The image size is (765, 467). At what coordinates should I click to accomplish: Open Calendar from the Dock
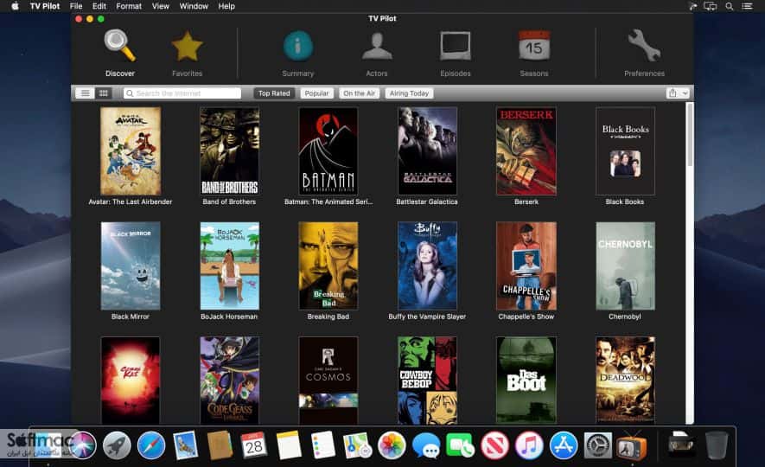tap(253, 445)
